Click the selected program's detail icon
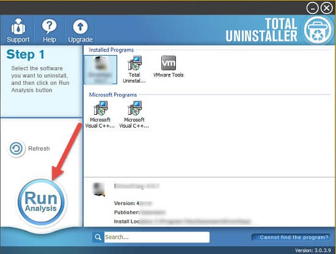The image size is (336, 254). [99, 189]
